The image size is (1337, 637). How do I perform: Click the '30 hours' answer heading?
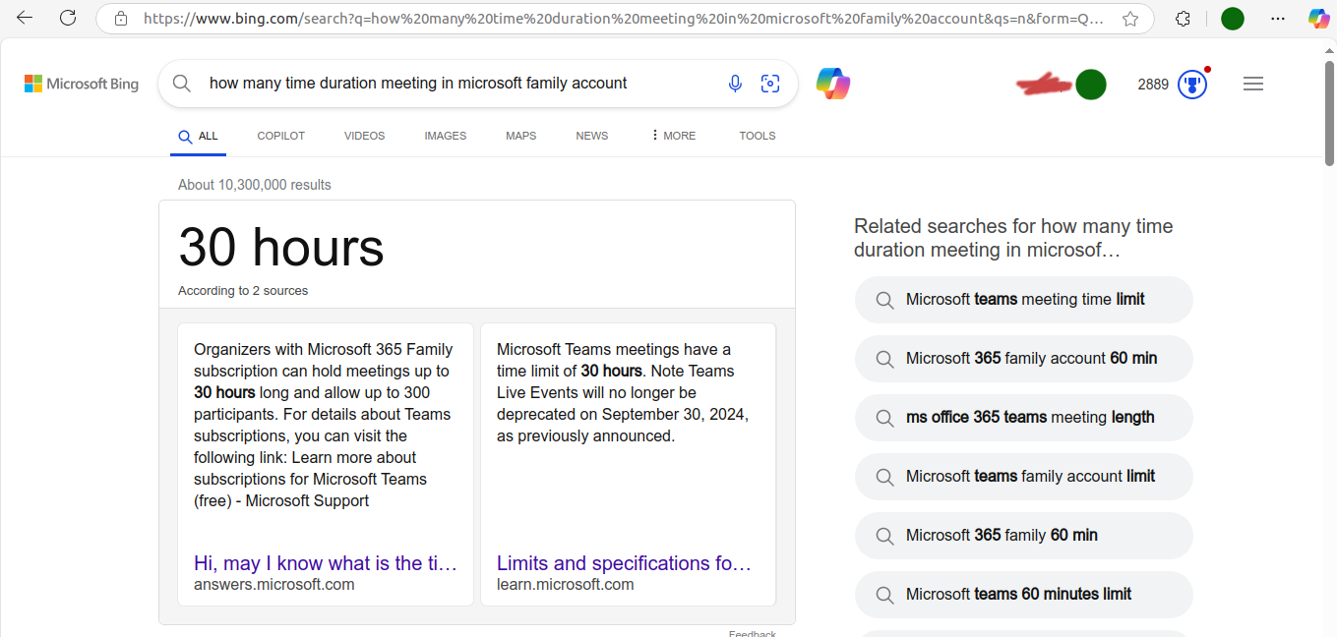(281, 247)
